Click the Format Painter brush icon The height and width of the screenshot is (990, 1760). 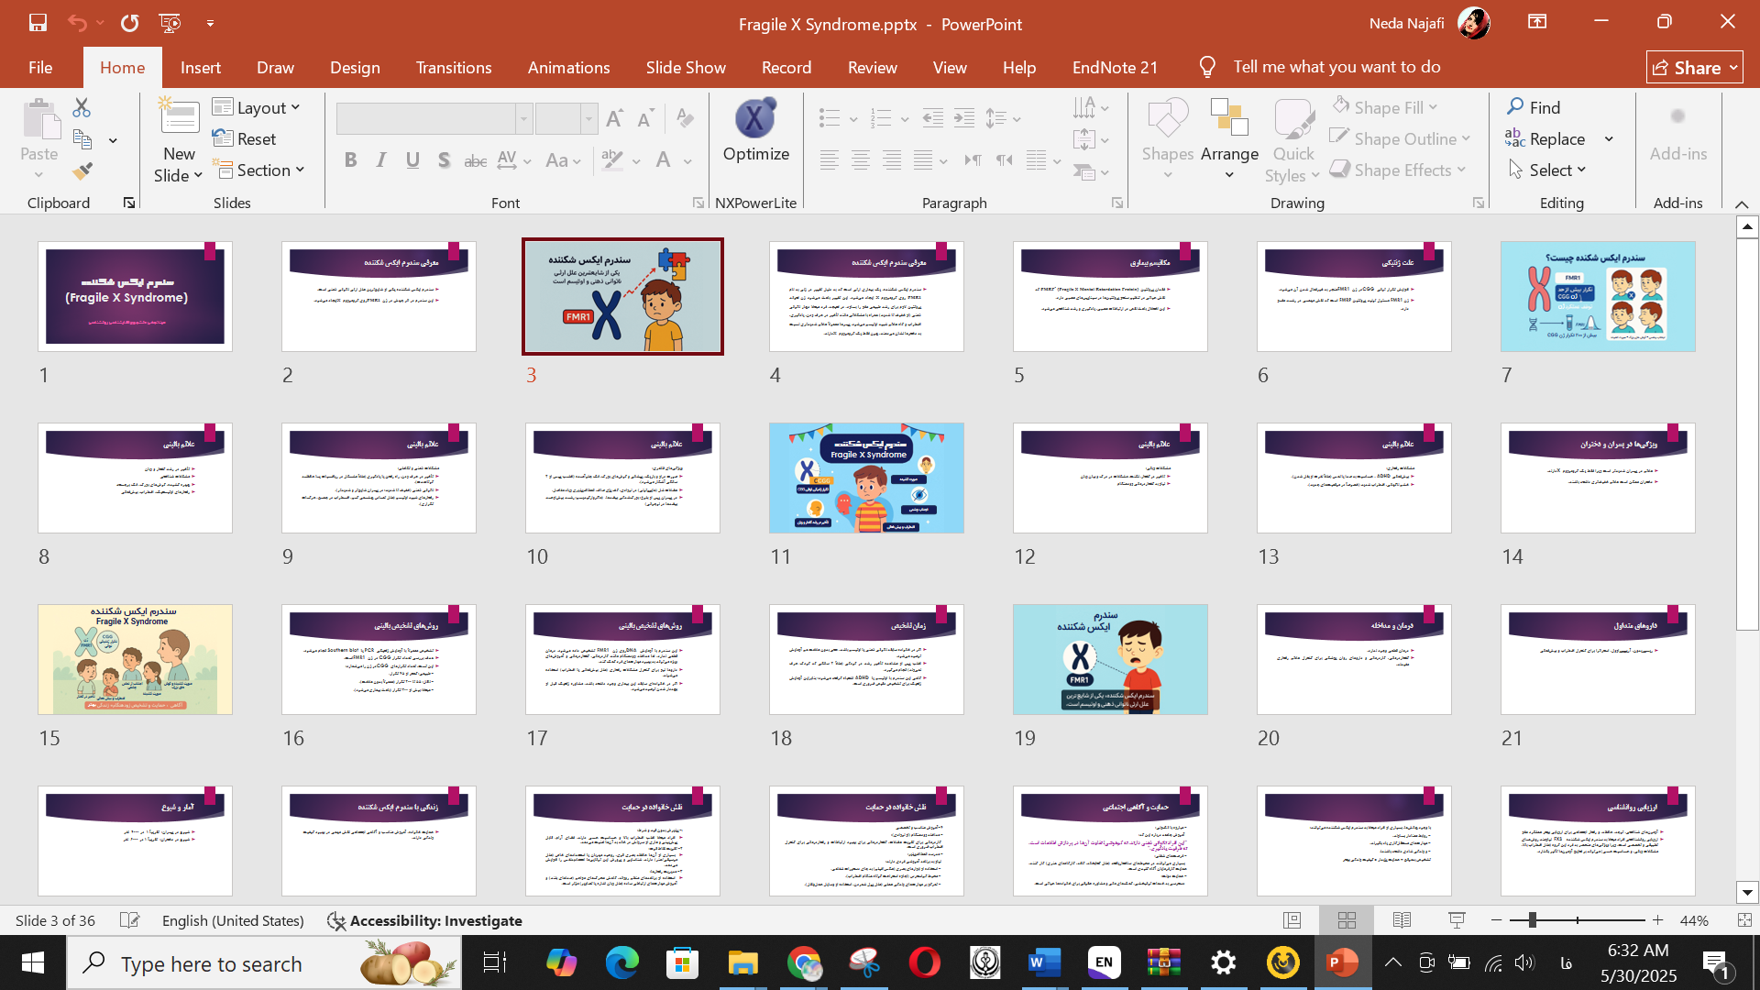(x=82, y=171)
